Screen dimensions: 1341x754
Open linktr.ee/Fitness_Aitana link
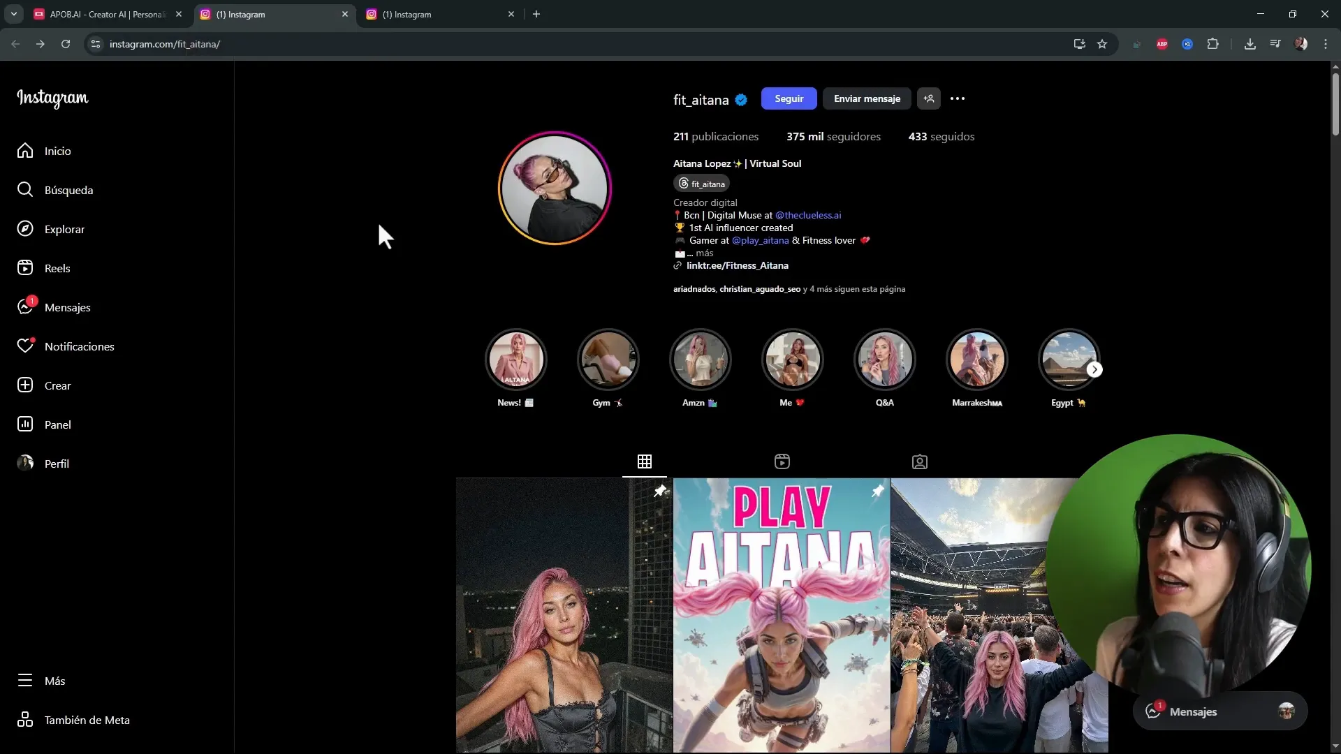(737, 265)
